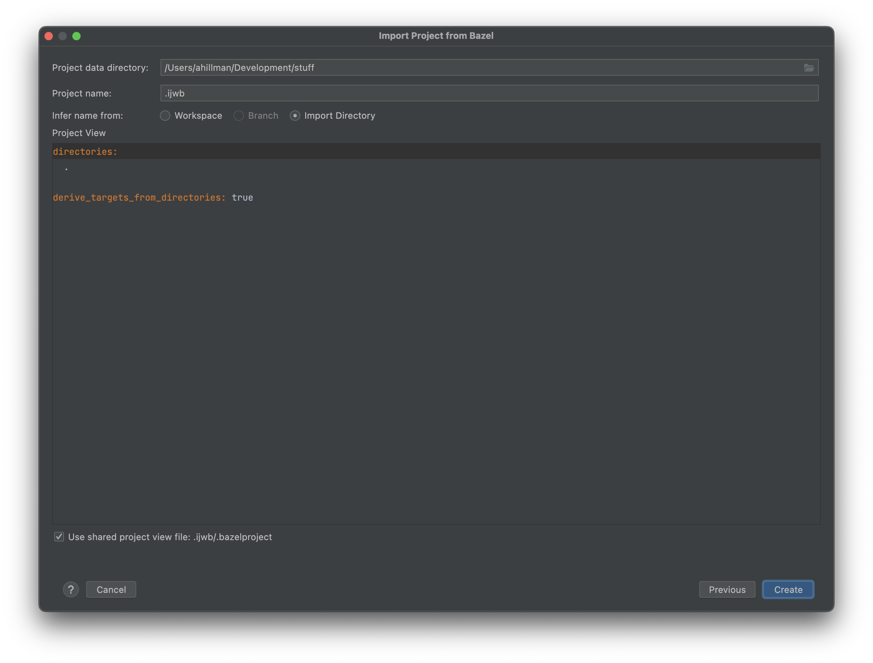Click the true value in Project View

click(x=242, y=197)
